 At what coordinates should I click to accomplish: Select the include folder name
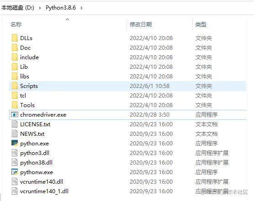pyautogui.click(x=29, y=57)
